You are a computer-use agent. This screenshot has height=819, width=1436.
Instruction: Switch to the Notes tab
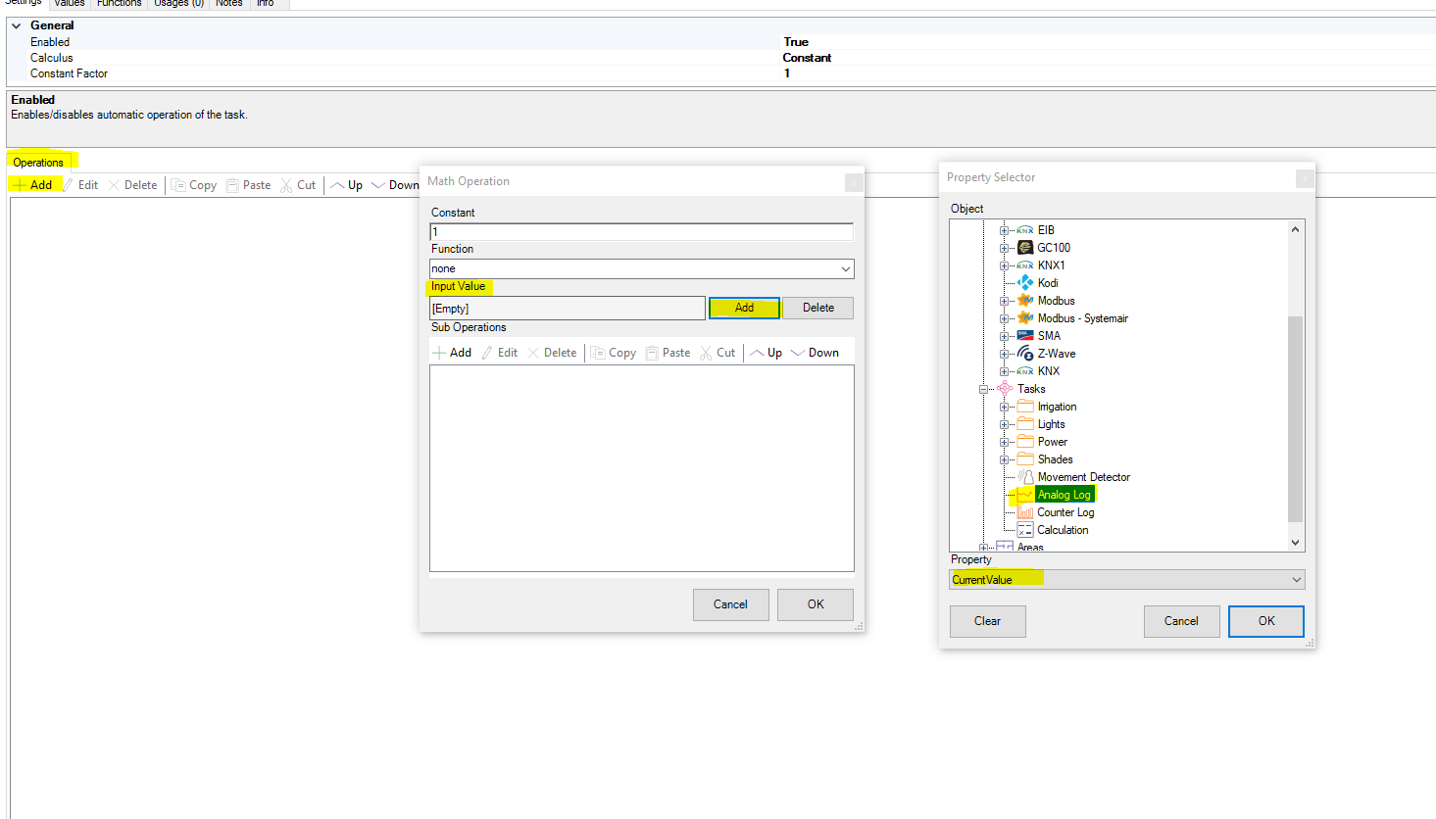coord(228,4)
